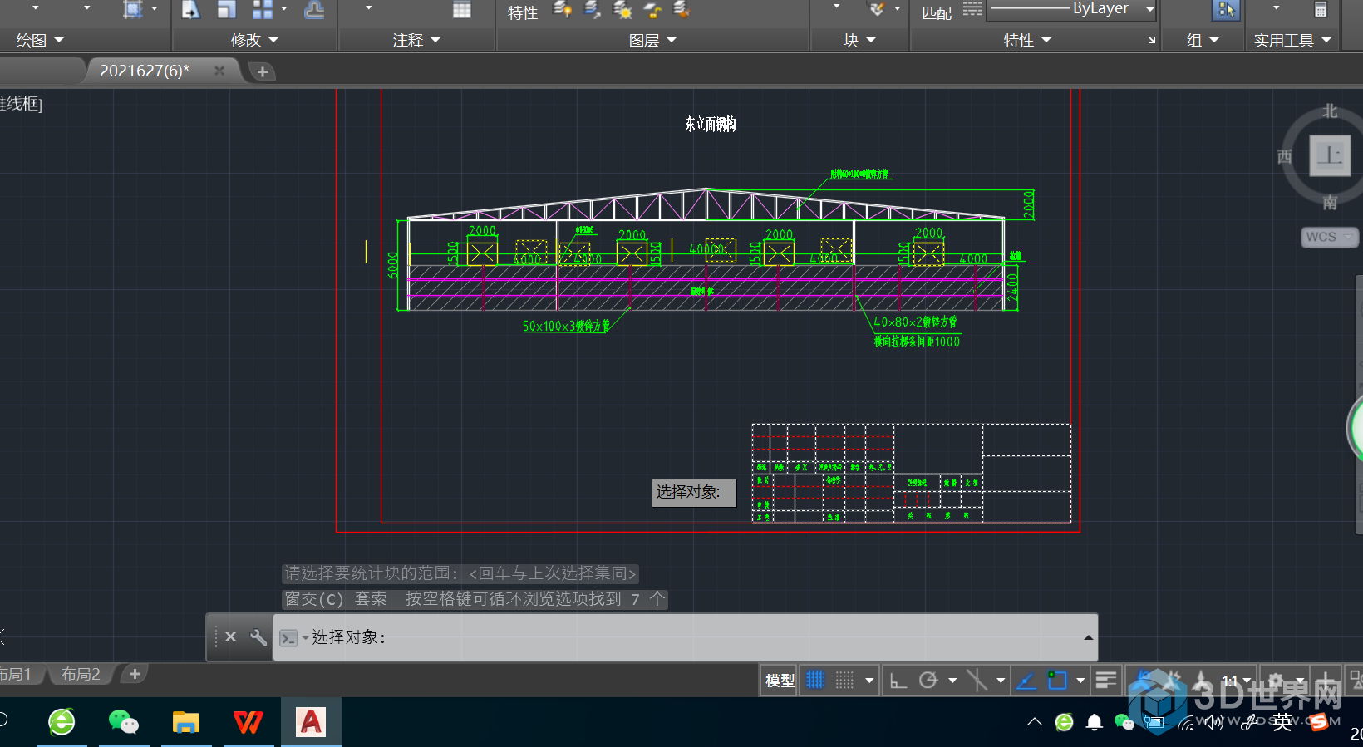1363x747 pixels.
Task: Click the linetype lines icon beside 匹配
Action: 972,9
